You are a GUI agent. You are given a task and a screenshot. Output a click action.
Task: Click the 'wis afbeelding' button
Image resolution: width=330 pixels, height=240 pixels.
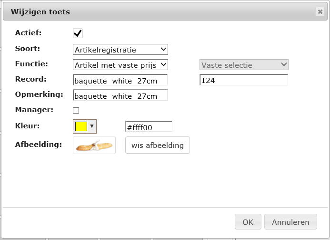pyautogui.click(x=158, y=145)
